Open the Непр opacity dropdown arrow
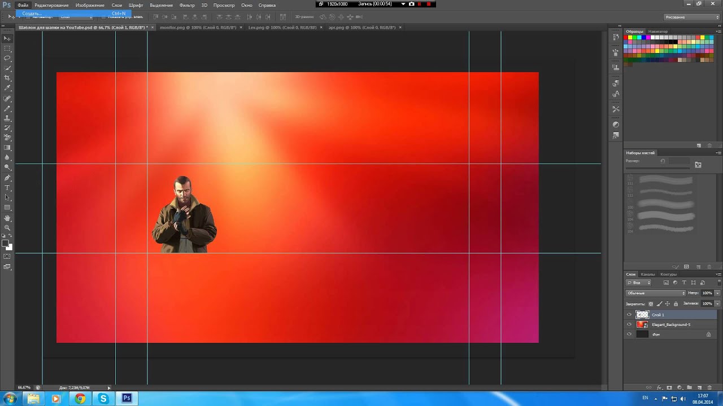This screenshot has width=723, height=406. click(x=717, y=293)
